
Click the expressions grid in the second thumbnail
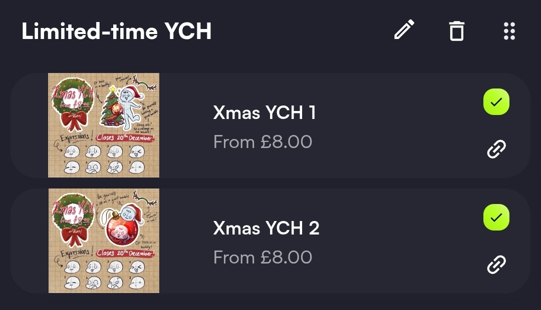tap(103, 275)
